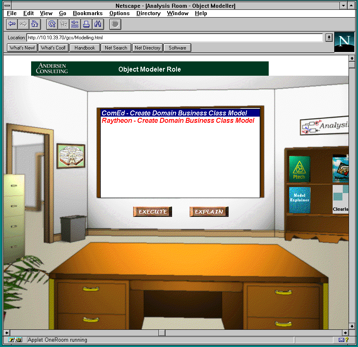Click the Location URL input field
The image size is (358, 347).
coord(174,38)
